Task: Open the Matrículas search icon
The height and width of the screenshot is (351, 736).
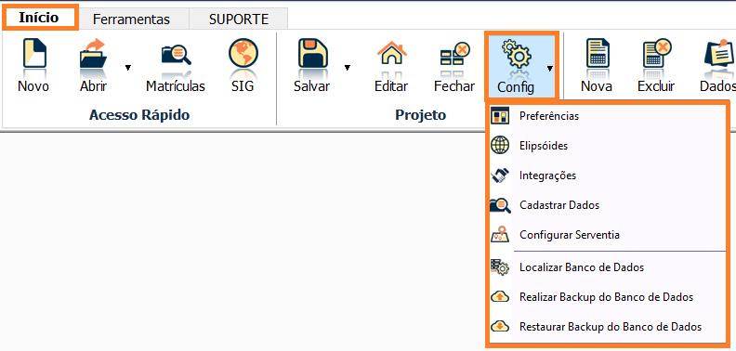Action: click(176, 55)
